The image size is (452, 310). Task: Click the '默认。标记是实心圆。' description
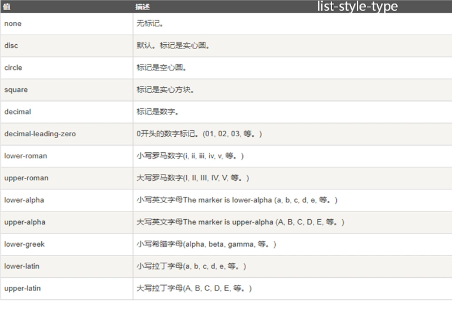(173, 45)
